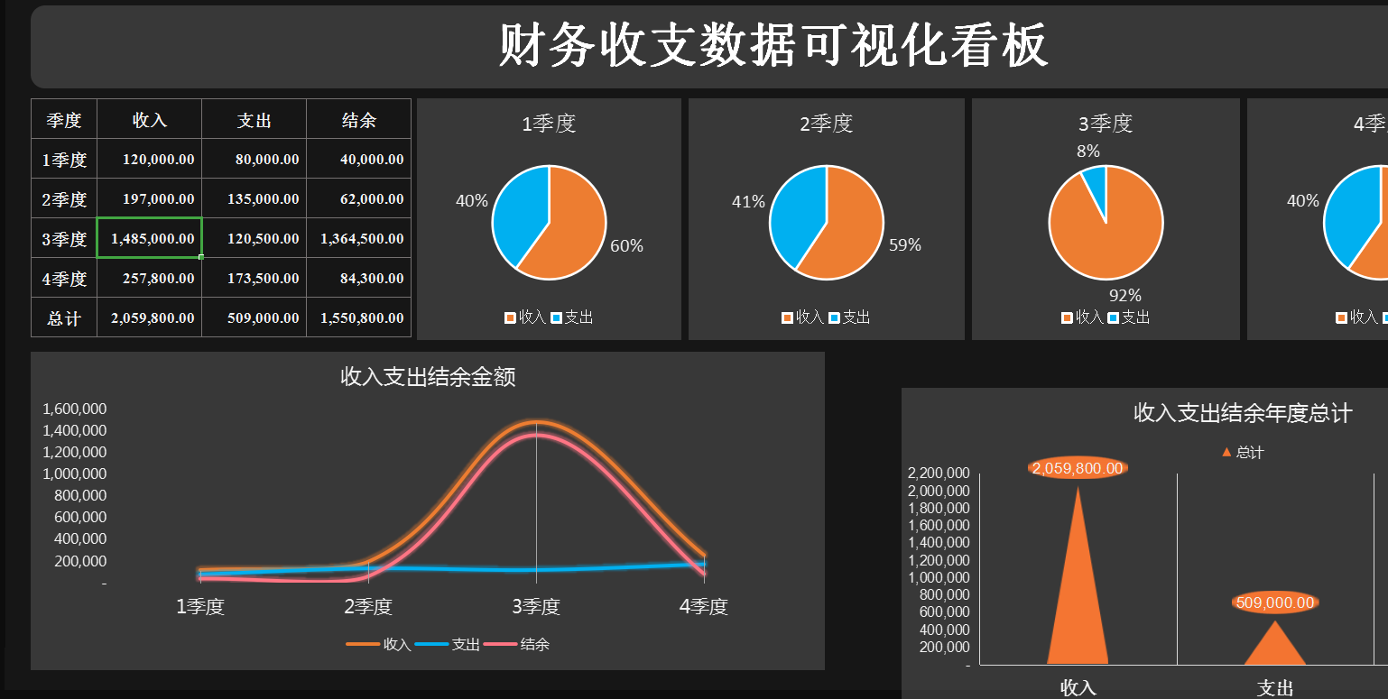1388x699 pixels.
Task: Select cell with value 1,364,500.00
Action: coord(358,238)
